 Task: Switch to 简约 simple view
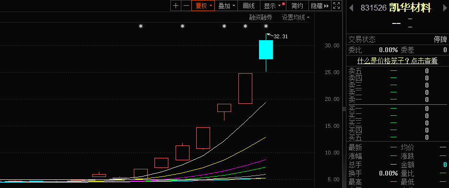(297, 6)
